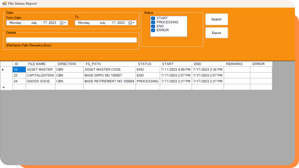Sort by the DIRECTION column header

[69, 64]
